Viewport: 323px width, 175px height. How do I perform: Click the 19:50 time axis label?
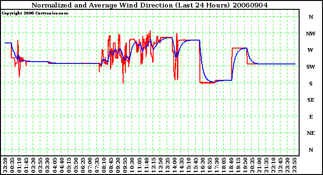[245, 165]
